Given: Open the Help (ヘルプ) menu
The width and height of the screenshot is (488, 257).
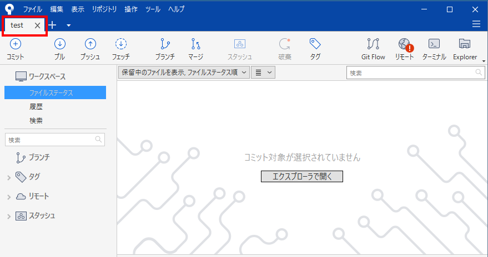Looking at the screenshot, I should pyautogui.click(x=176, y=9).
